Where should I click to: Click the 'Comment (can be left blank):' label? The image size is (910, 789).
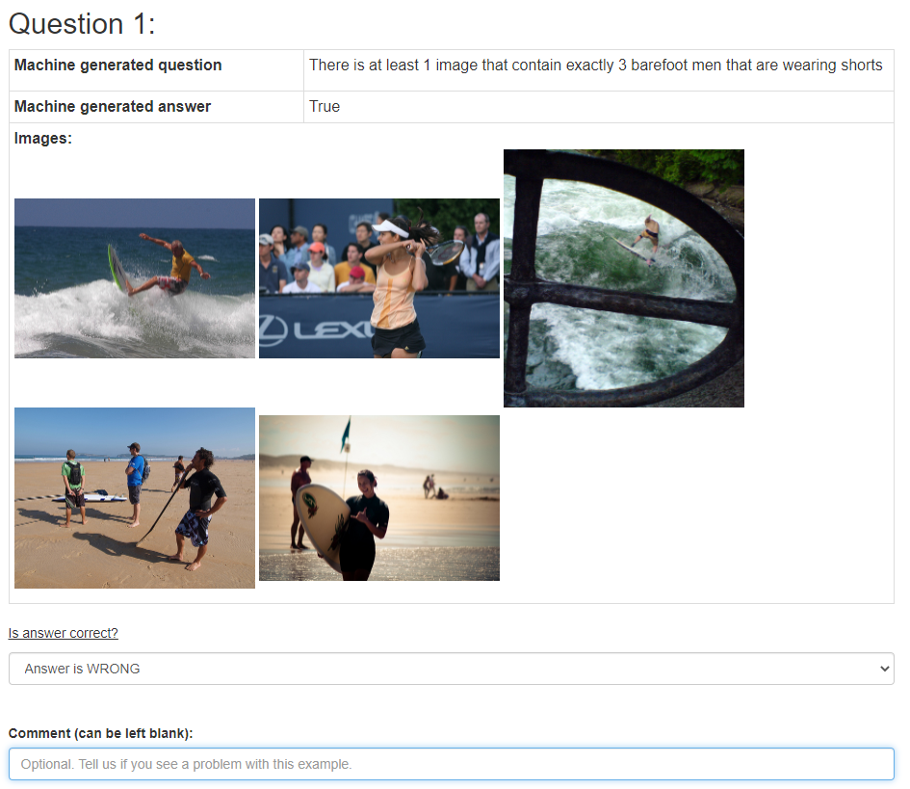pyautogui.click(x=100, y=733)
